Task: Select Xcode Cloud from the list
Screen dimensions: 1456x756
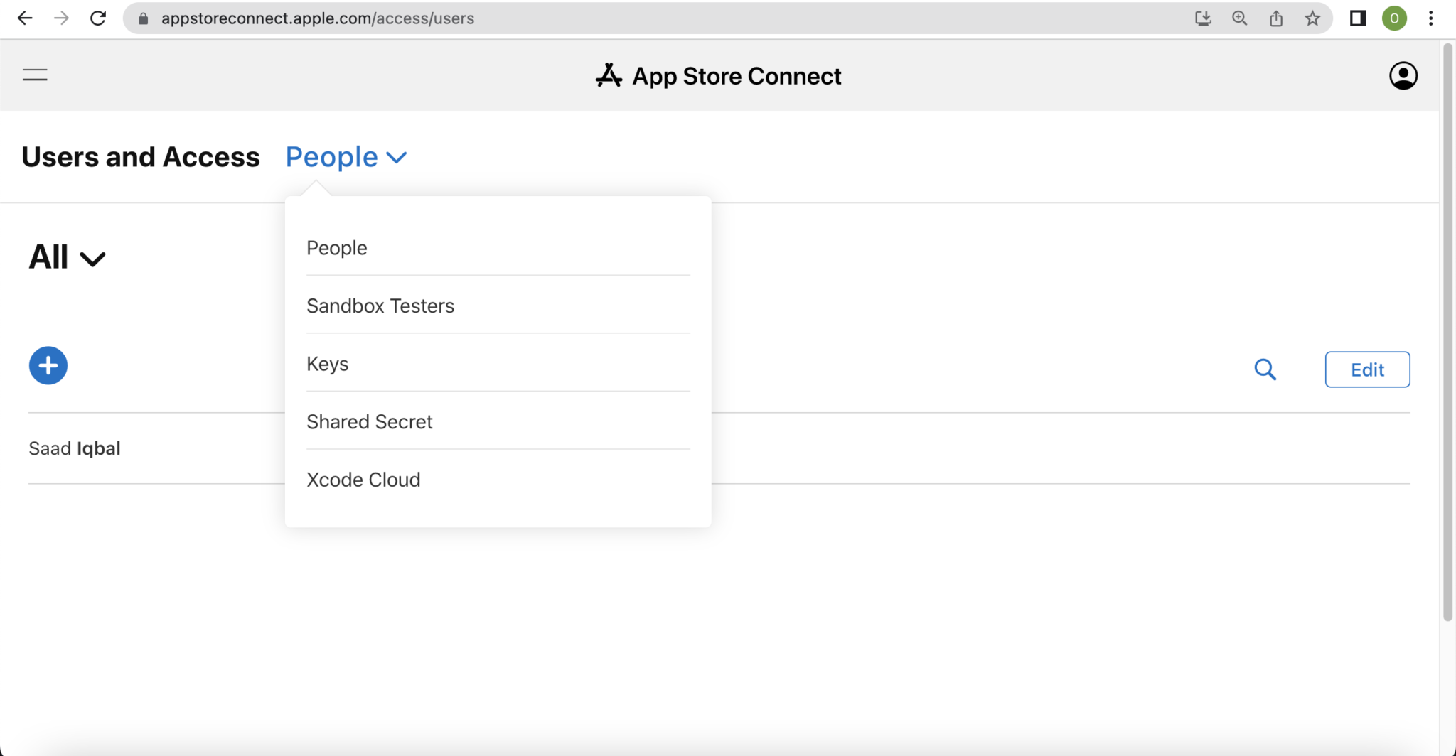Action: tap(363, 480)
